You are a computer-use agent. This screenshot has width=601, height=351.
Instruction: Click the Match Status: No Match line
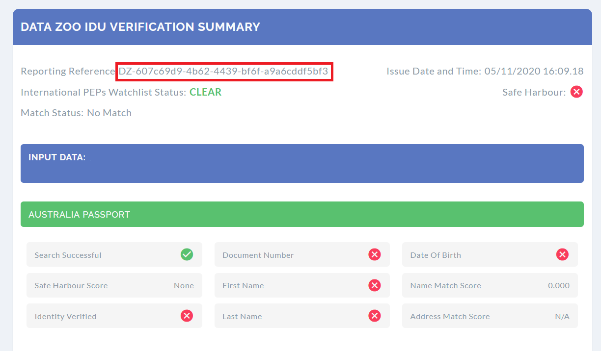(76, 113)
